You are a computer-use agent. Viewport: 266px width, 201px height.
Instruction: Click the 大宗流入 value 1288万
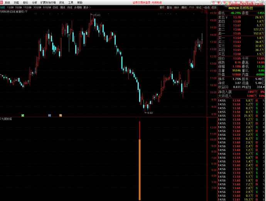tap(252, 96)
